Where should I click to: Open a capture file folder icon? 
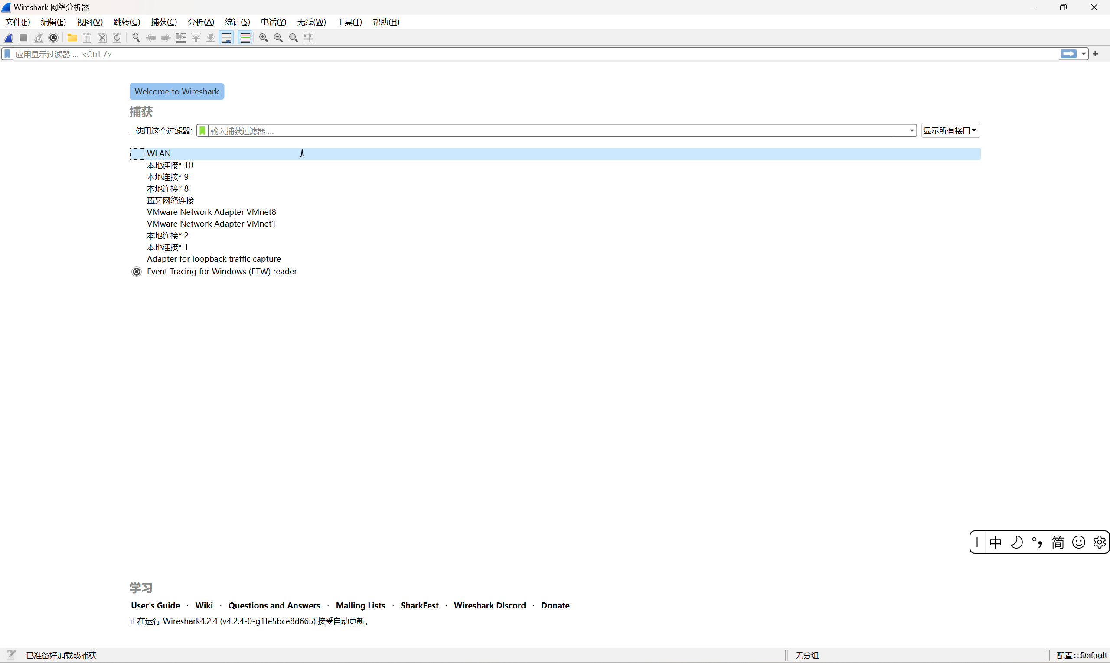(x=72, y=38)
